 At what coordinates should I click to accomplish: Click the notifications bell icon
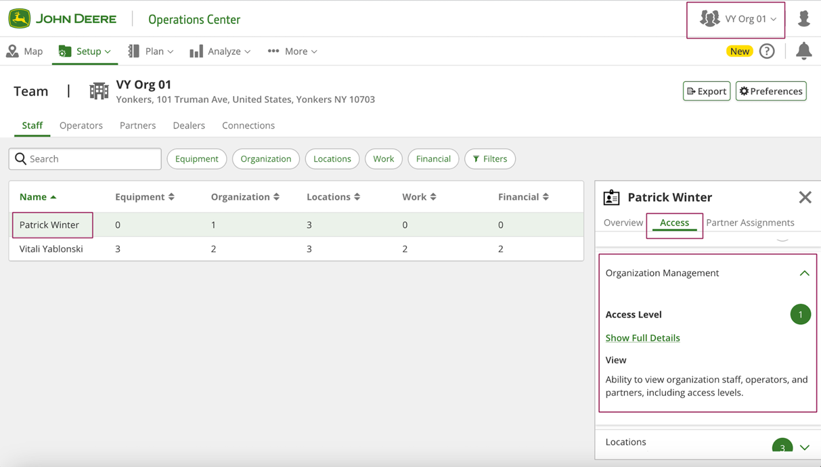pos(803,51)
